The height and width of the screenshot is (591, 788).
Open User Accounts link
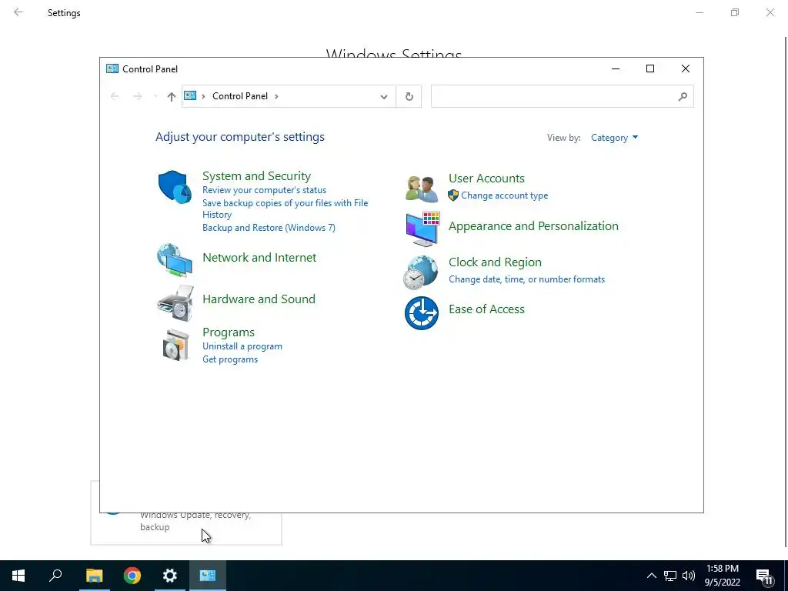point(486,179)
